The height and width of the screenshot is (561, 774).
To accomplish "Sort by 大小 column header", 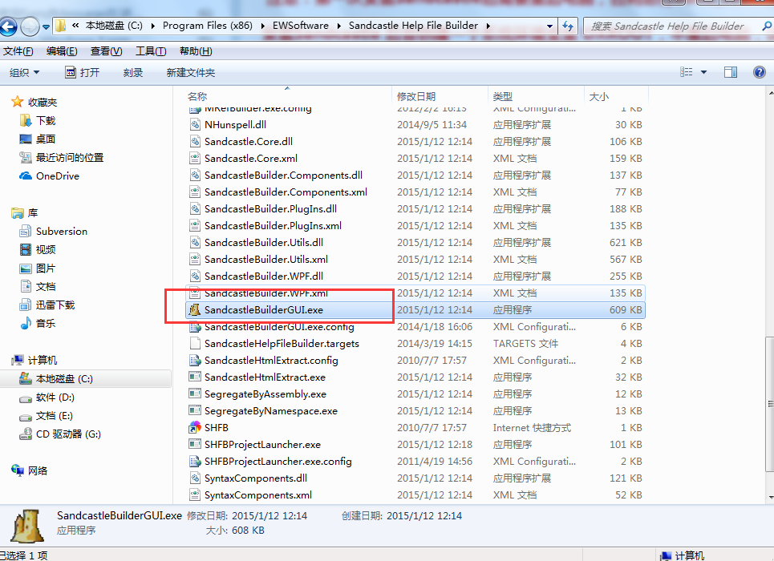I will coord(615,96).
